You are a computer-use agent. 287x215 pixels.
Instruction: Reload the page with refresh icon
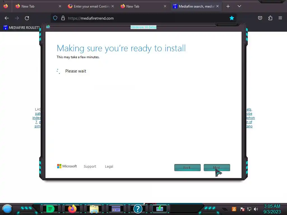coord(27,18)
